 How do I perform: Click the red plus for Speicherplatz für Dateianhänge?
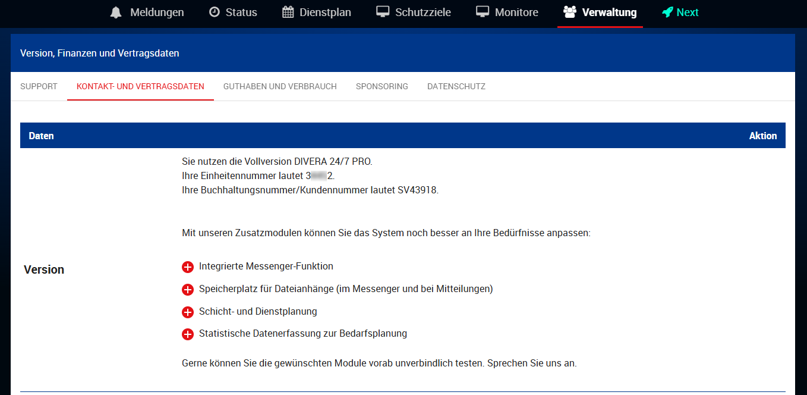pos(188,290)
